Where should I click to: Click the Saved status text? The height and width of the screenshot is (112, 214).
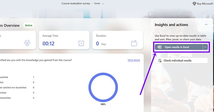pyautogui.click(x=97, y=4)
